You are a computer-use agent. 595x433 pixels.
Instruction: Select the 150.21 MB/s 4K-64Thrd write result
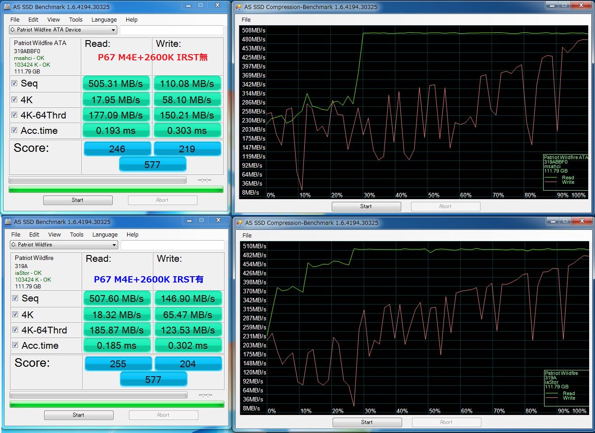[187, 115]
